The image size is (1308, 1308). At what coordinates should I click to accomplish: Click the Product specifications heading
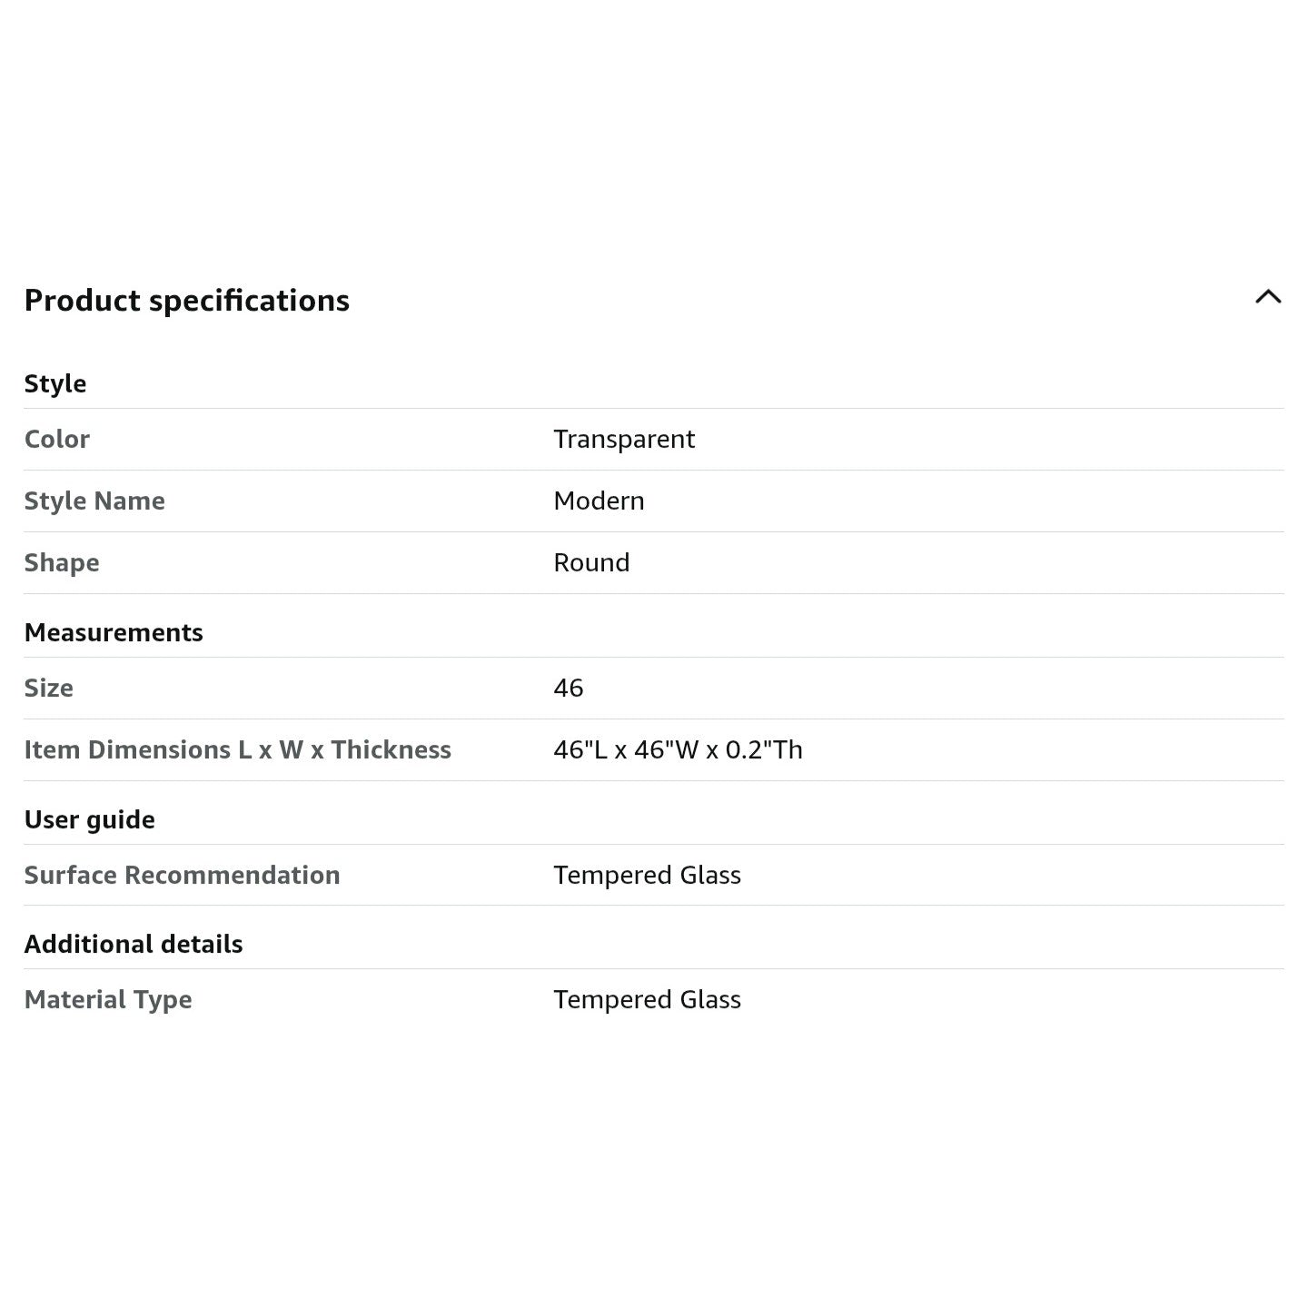(187, 301)
